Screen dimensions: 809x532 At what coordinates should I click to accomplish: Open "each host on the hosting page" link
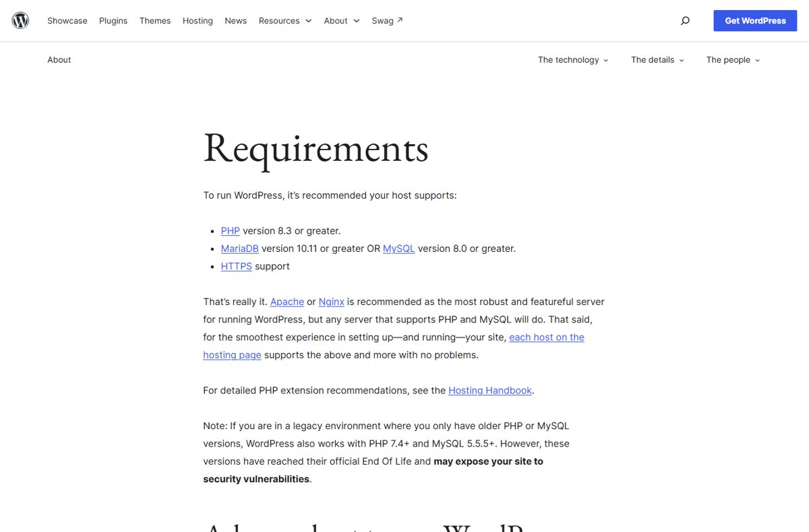[547, 337]
